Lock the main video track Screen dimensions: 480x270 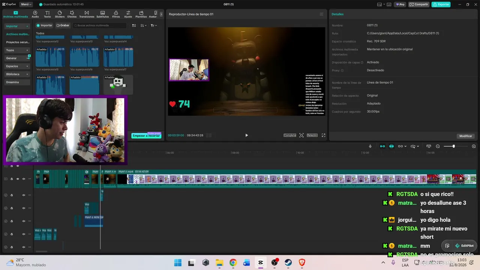point(12,179)
